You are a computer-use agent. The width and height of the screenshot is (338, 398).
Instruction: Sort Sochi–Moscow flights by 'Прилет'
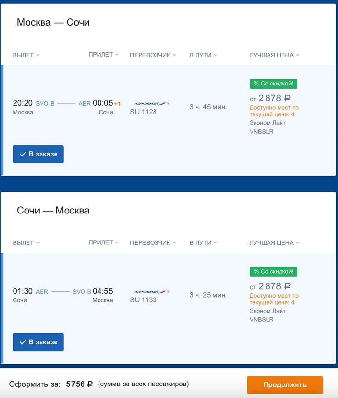click(x=103, y=242)
